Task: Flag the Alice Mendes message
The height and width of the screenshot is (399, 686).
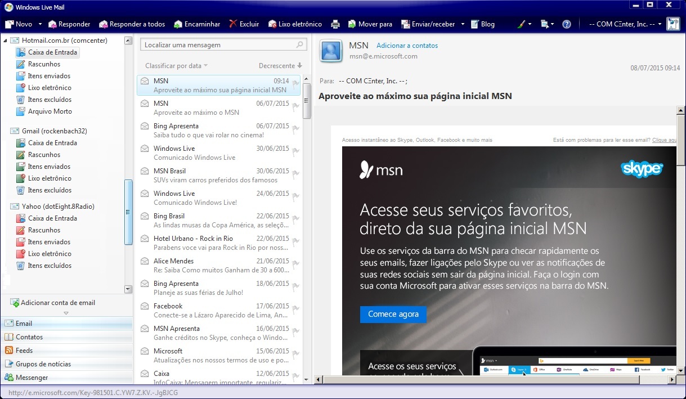Action: click(296, 264)
